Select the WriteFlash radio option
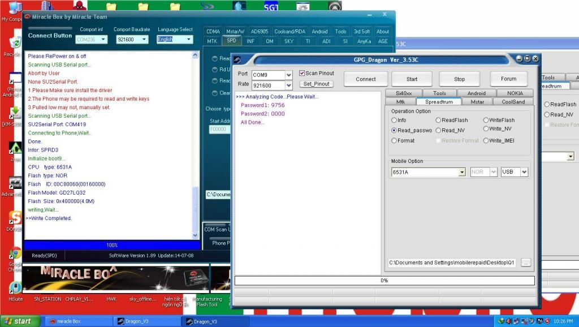This screenshot has width=579, height=327. 486,120
